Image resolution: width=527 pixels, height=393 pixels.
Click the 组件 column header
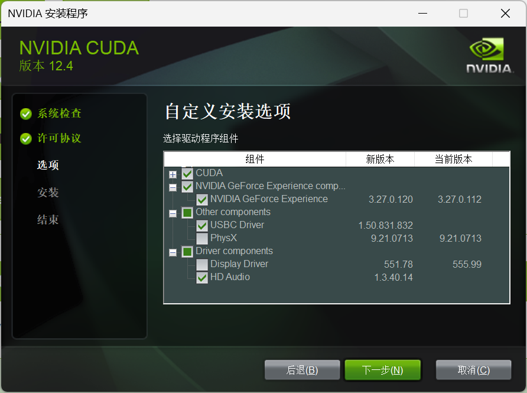point(255,159)
